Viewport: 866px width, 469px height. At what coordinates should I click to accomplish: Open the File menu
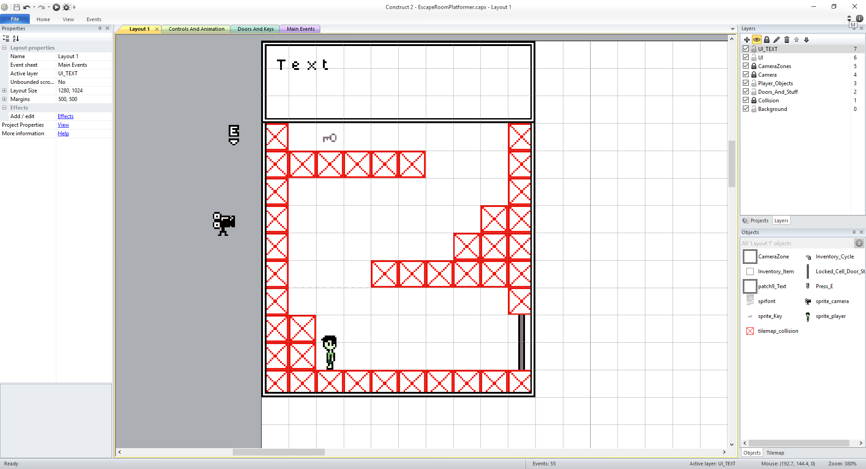tap(15, 19)
